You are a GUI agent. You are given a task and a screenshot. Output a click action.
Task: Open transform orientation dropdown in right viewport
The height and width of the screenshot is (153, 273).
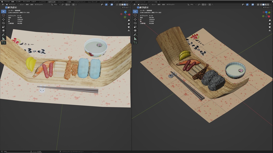192,5
